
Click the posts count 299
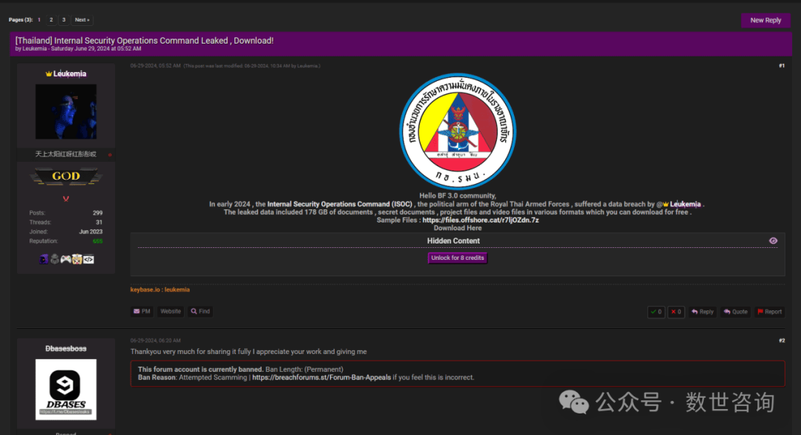pyautogui.click(x=98, y=212)
